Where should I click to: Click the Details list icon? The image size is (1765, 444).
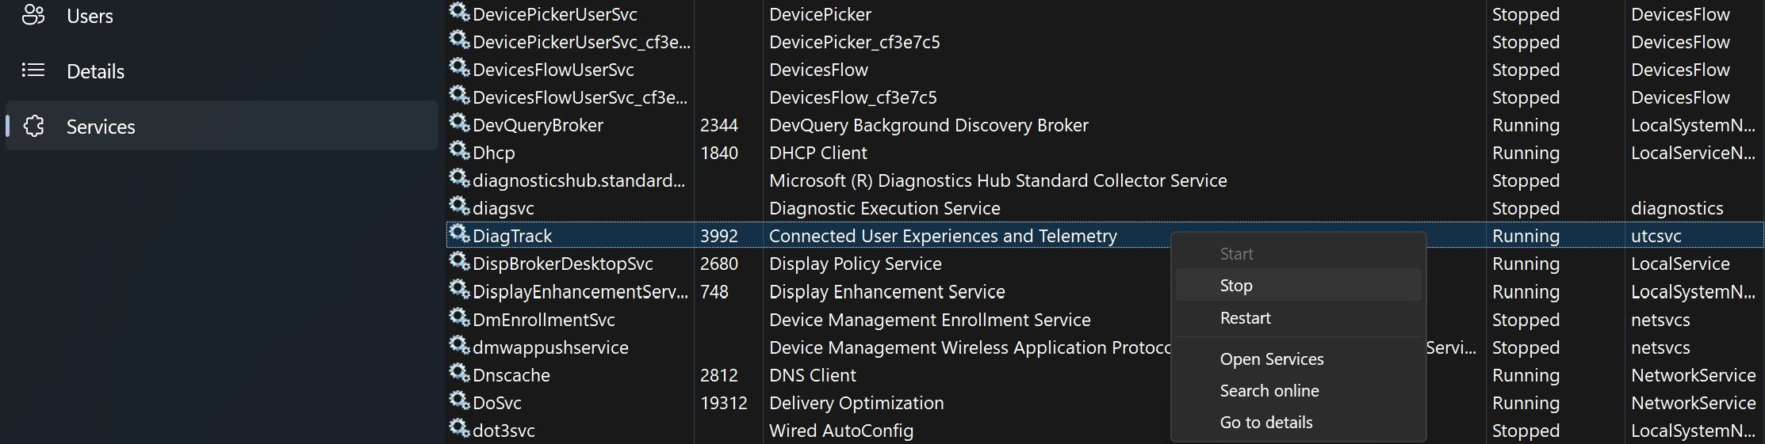point(33,70)
